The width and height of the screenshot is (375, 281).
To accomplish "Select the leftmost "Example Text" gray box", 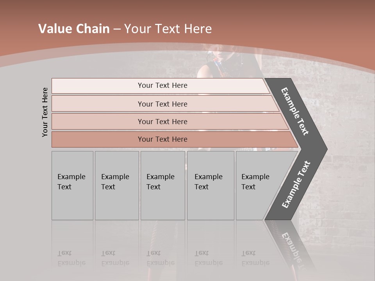I will [x=72, y=185].
